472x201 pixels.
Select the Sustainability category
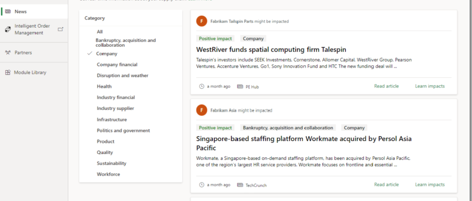111,163
